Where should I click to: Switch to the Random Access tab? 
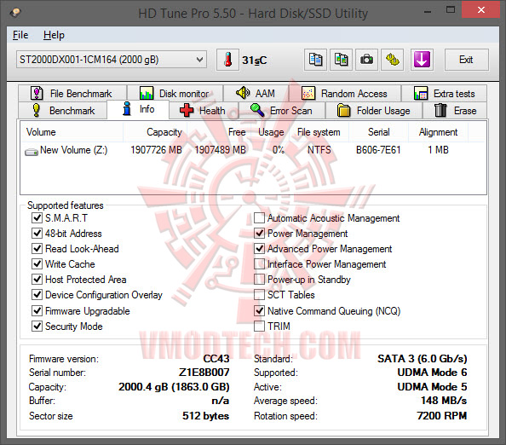tap(345, 93)
